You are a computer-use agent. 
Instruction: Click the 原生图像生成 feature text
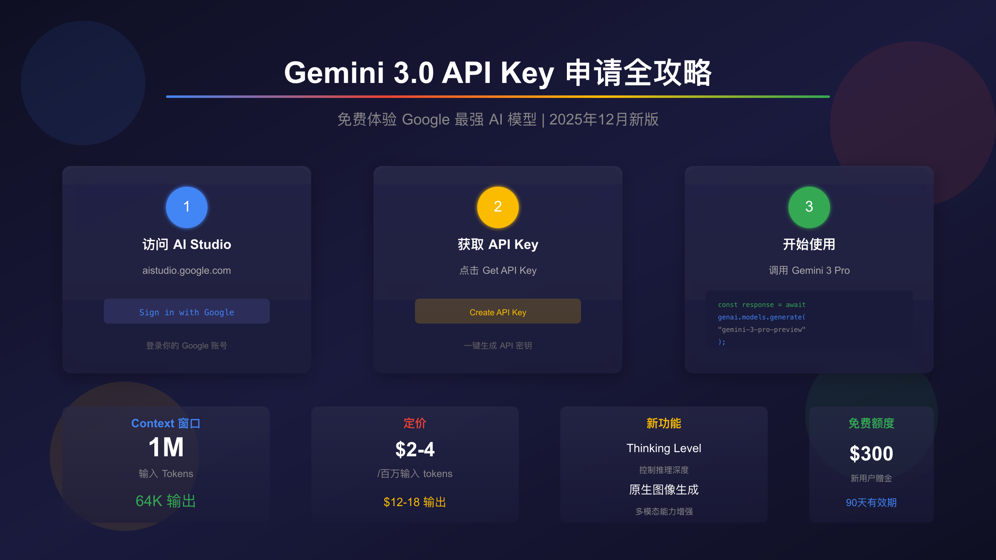point(664,490)
